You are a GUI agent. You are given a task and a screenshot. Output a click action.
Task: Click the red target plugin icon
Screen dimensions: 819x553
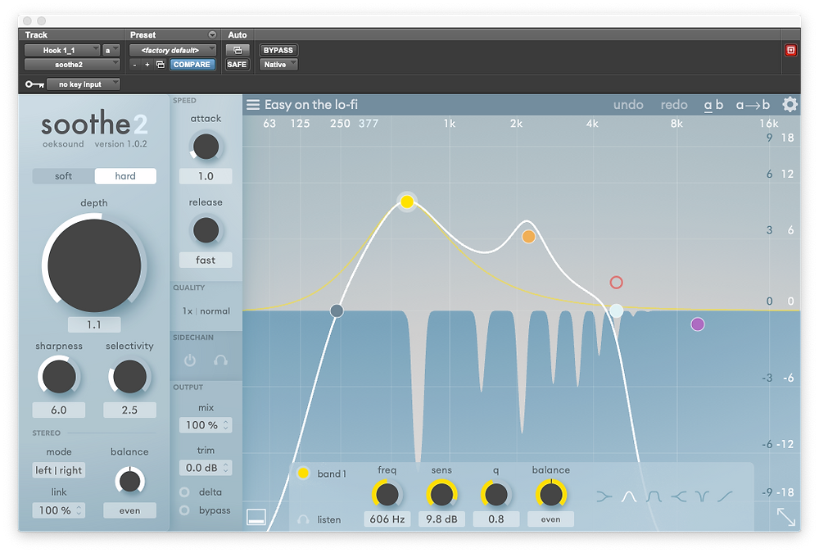click(x=791, y=50)
